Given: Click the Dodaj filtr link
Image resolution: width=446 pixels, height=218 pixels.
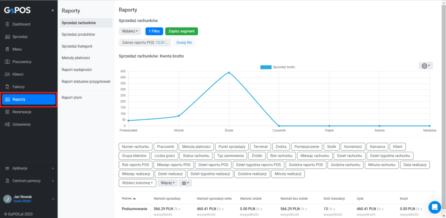Looking at the screenshot, I should [184, 43].
